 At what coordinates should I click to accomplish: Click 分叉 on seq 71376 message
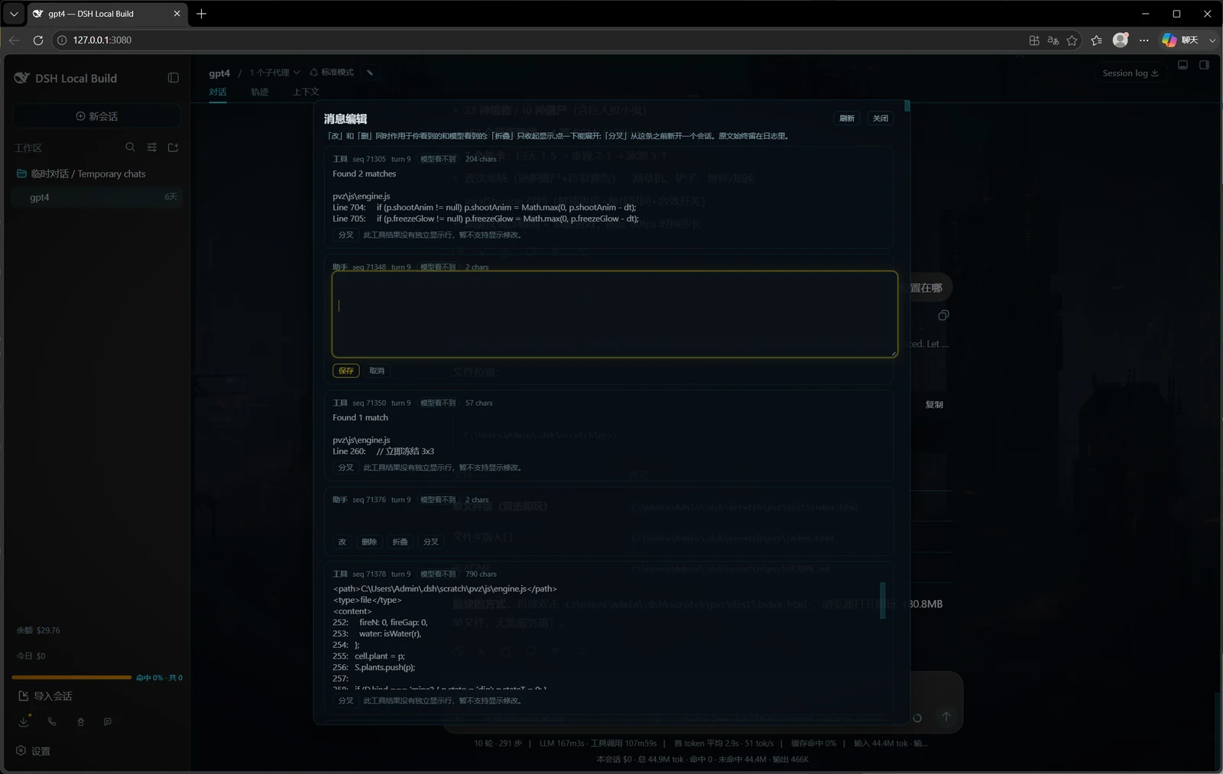coord(431,542)
